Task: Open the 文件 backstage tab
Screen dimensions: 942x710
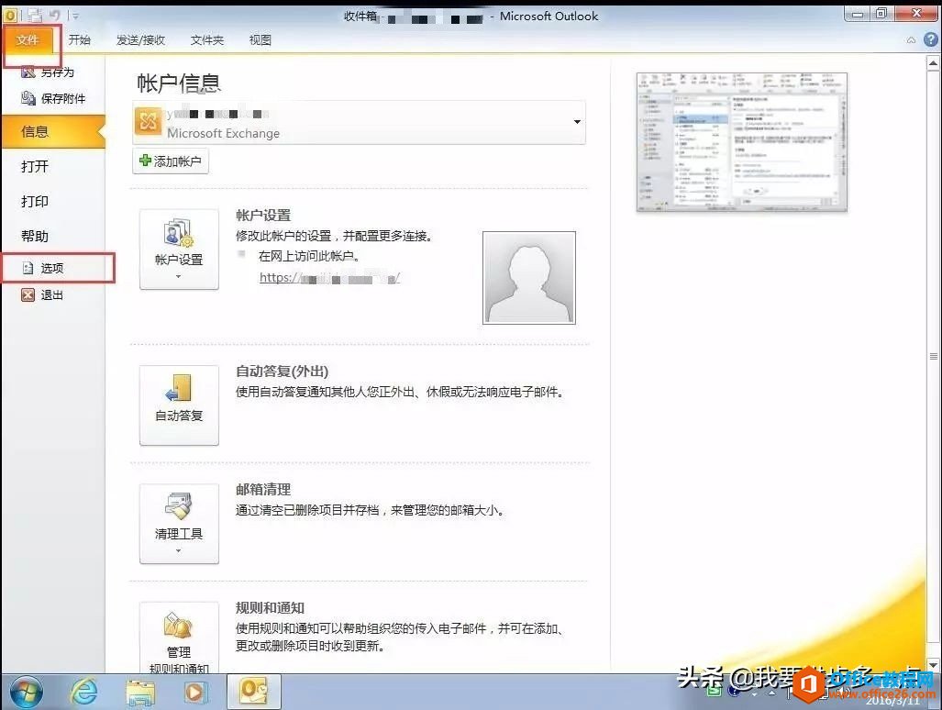Action: 28,40
